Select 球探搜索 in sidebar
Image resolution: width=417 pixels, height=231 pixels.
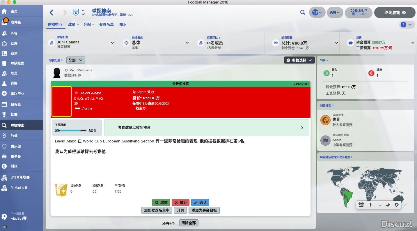[x=22, y=125]
